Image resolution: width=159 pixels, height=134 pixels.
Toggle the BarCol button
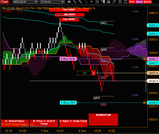point(148,2)
